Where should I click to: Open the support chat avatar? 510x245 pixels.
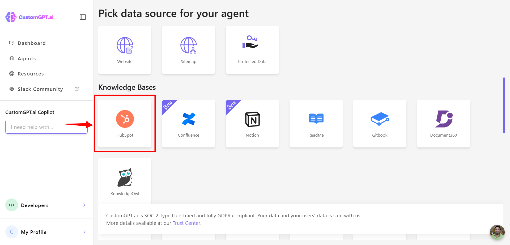pos(497,232)
